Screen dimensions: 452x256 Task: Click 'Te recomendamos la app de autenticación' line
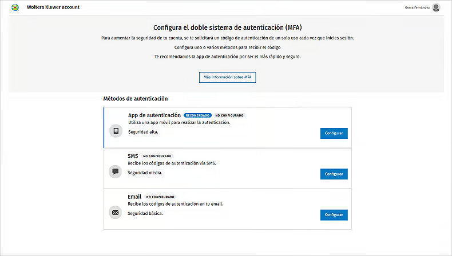coord(228,57)
